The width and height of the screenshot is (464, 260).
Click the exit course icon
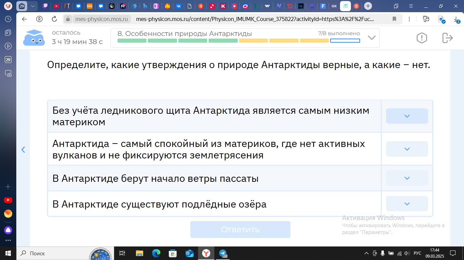(x=447, y=38)
